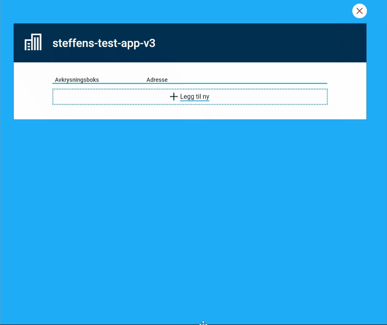Click the move-arrows icon at bottom edge
Image resolution: width=387 pixels, height=325 pixels.
coord(203,323)
